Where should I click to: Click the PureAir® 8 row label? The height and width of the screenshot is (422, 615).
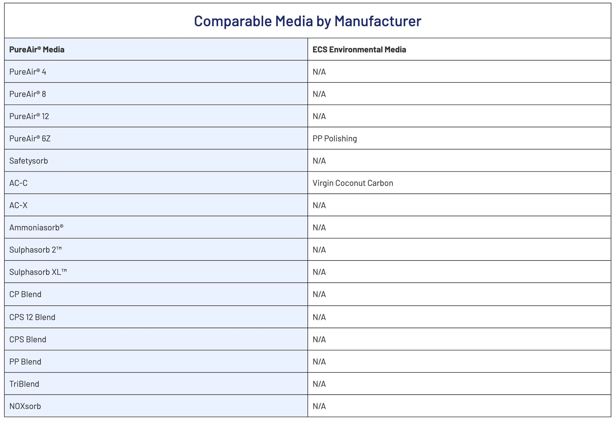click(x=28, y=94)
